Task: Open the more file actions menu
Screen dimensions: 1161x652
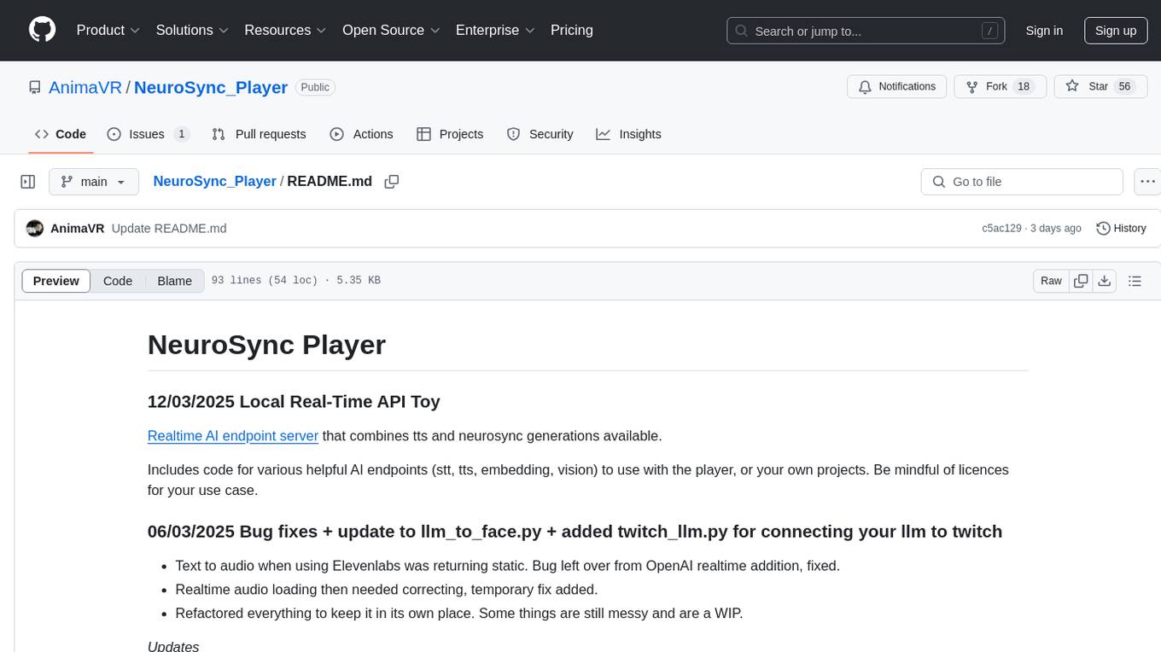Action: (x=1148, y=182)
